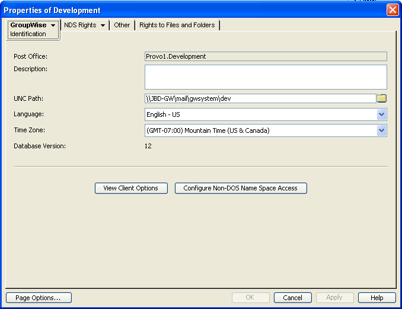Close the Properties of Development dialog
The width and height of the screenshot is (402, 309).
point(392,10)
